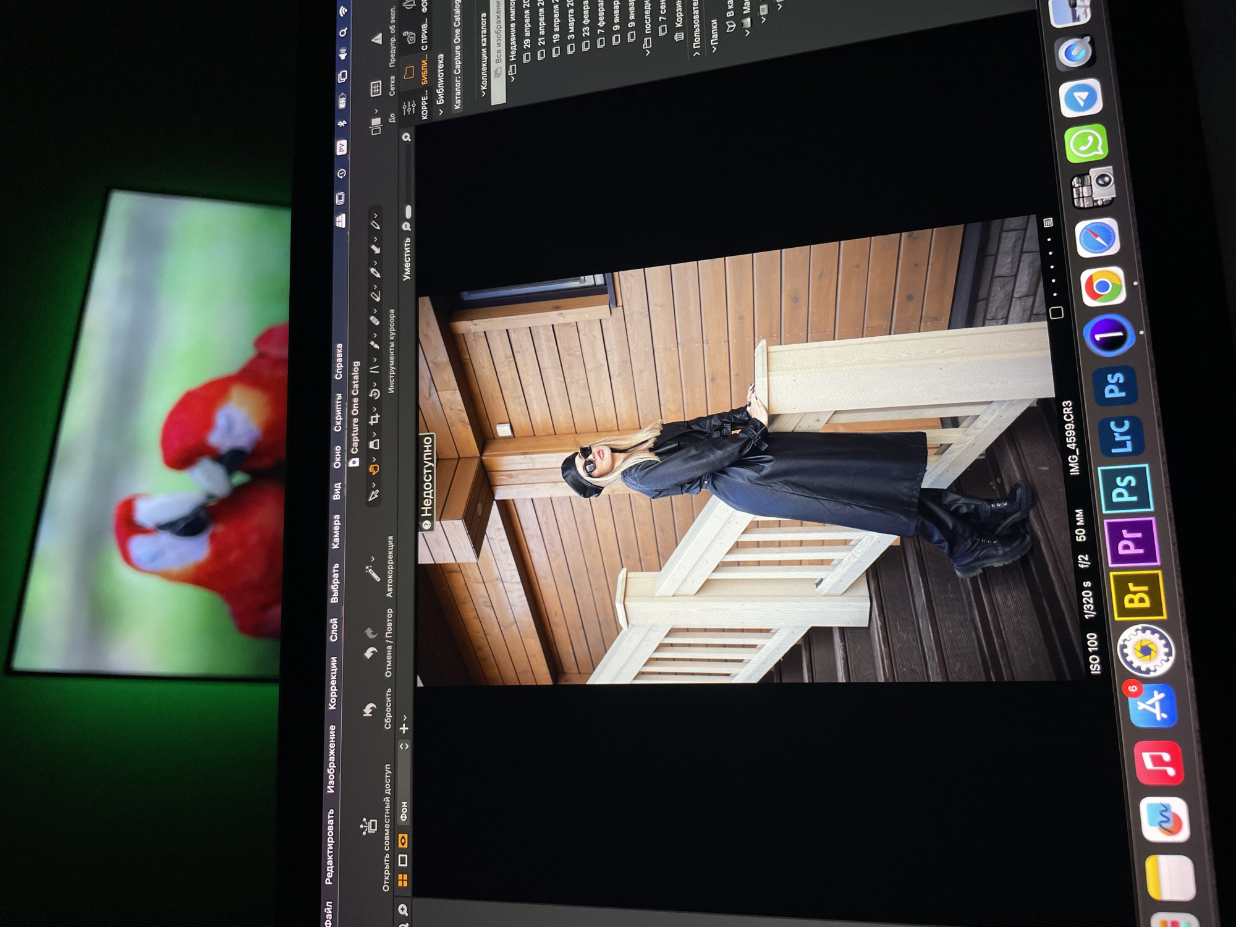Toggle the Сетка grid overlay
Image resolution: width=1236 pixels, height=927 pixels.
pyautogui.click(x=376, y=89)
